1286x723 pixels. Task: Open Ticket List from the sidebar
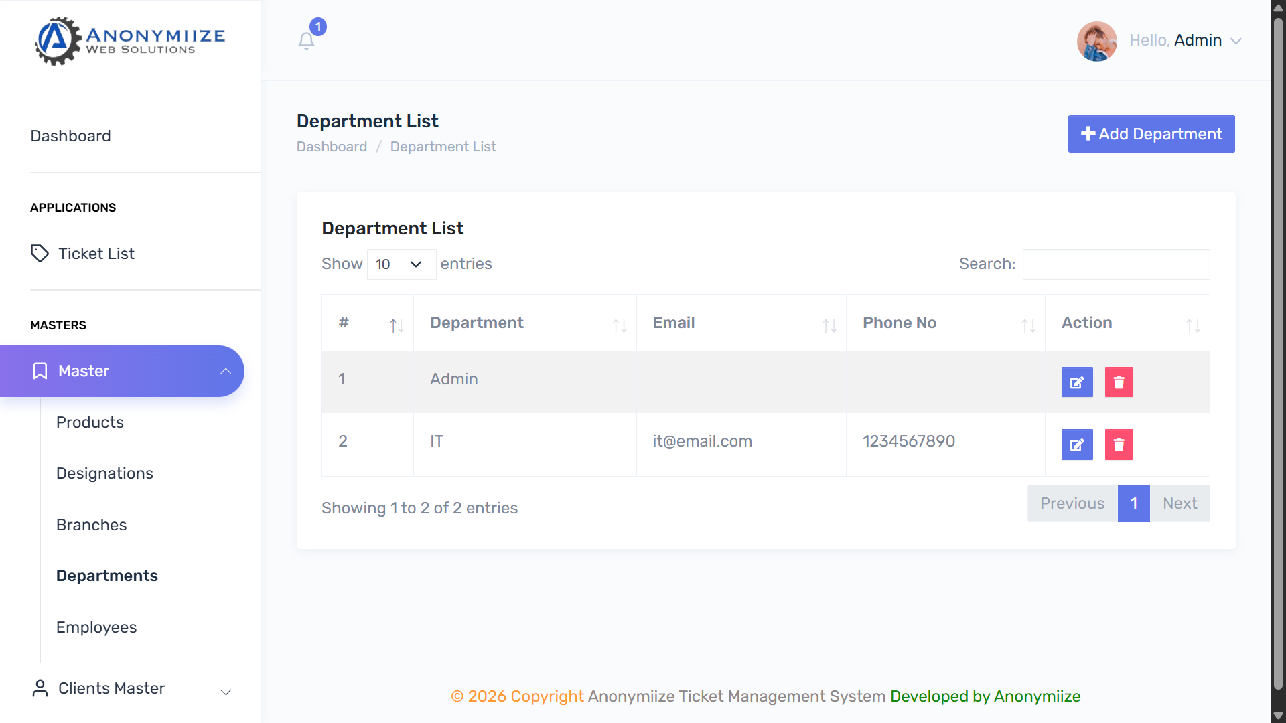click(96, 254)
